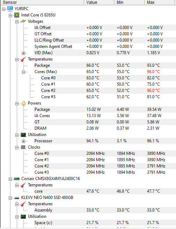176x229 pixels.
Task: Click the KLEVV SSD drive icon
Action: [17, 198]
